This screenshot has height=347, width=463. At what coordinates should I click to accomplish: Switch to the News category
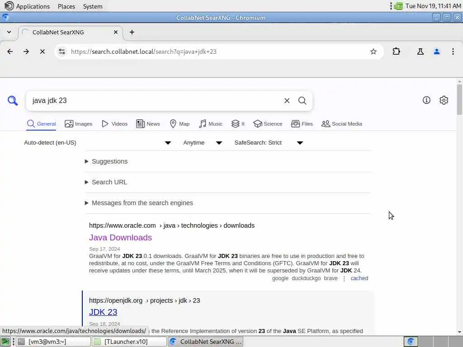point(148,124)
